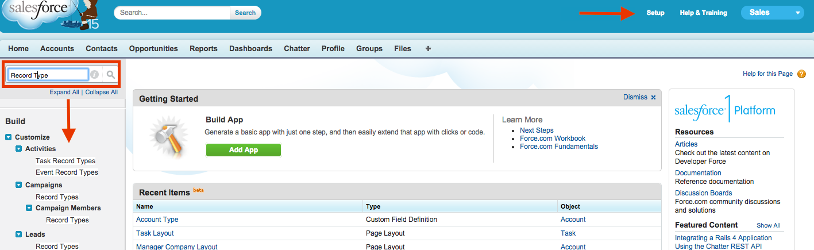Open Help & Training link
The image size is (814, 250).
(x=703, y=13)
